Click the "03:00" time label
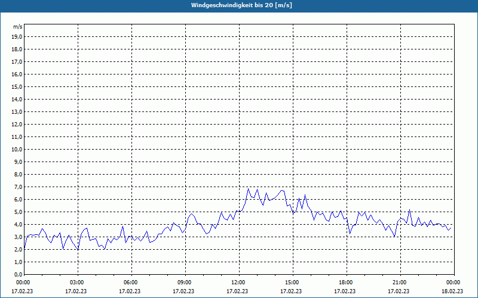This screenshot has width=478, height=298. [x=78, y=283]
